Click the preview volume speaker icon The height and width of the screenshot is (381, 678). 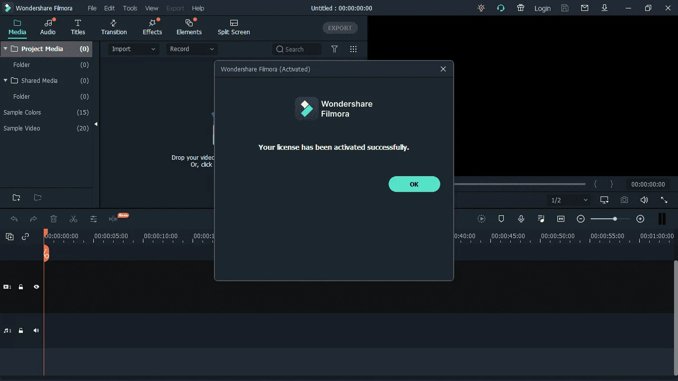[x=644, y=200]
